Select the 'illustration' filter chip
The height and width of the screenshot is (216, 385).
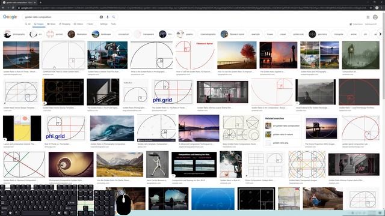click(78, 34)
